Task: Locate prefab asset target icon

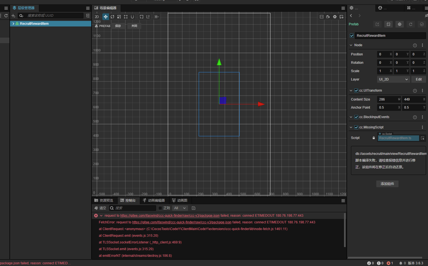Action: click(x=400, y=24)
